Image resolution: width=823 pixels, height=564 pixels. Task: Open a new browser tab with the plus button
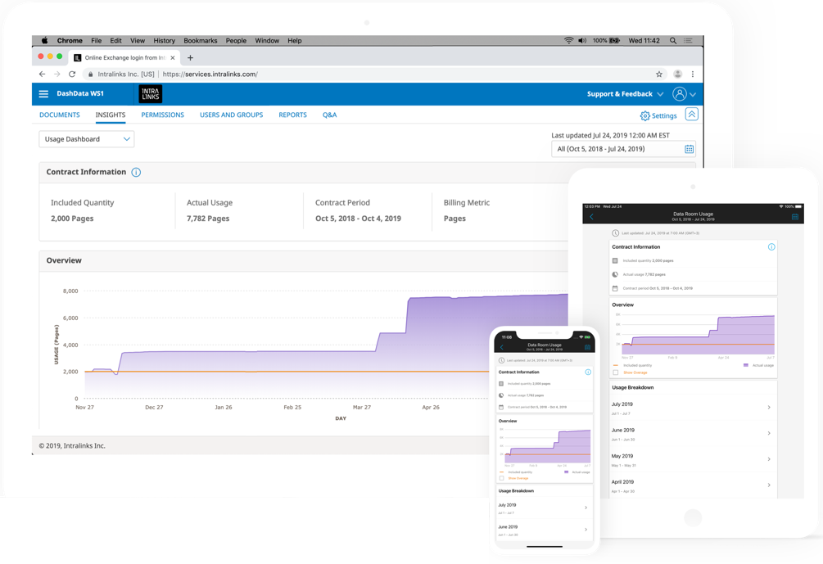pos(191,58)
